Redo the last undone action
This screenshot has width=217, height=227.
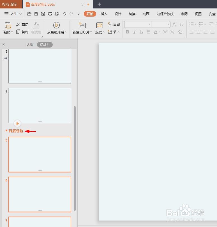pos(71,14)
